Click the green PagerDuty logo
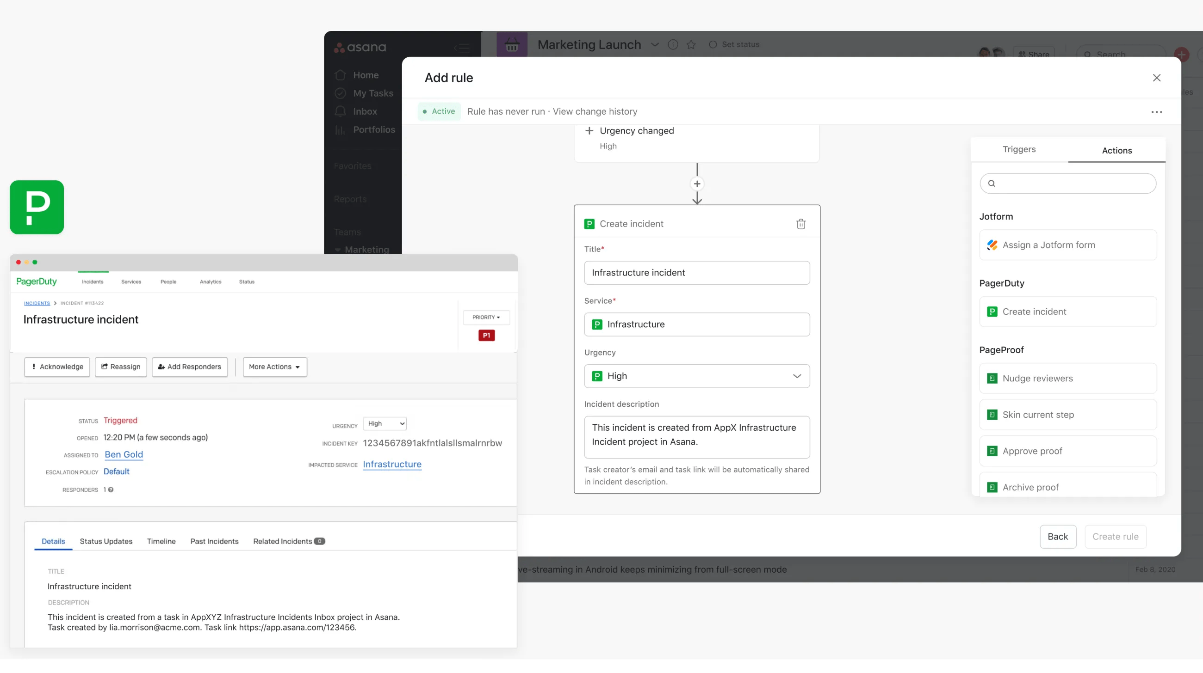This screenshot has width=1203, height=673. 36,207
